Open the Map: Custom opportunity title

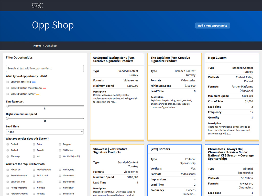point(217,58)
